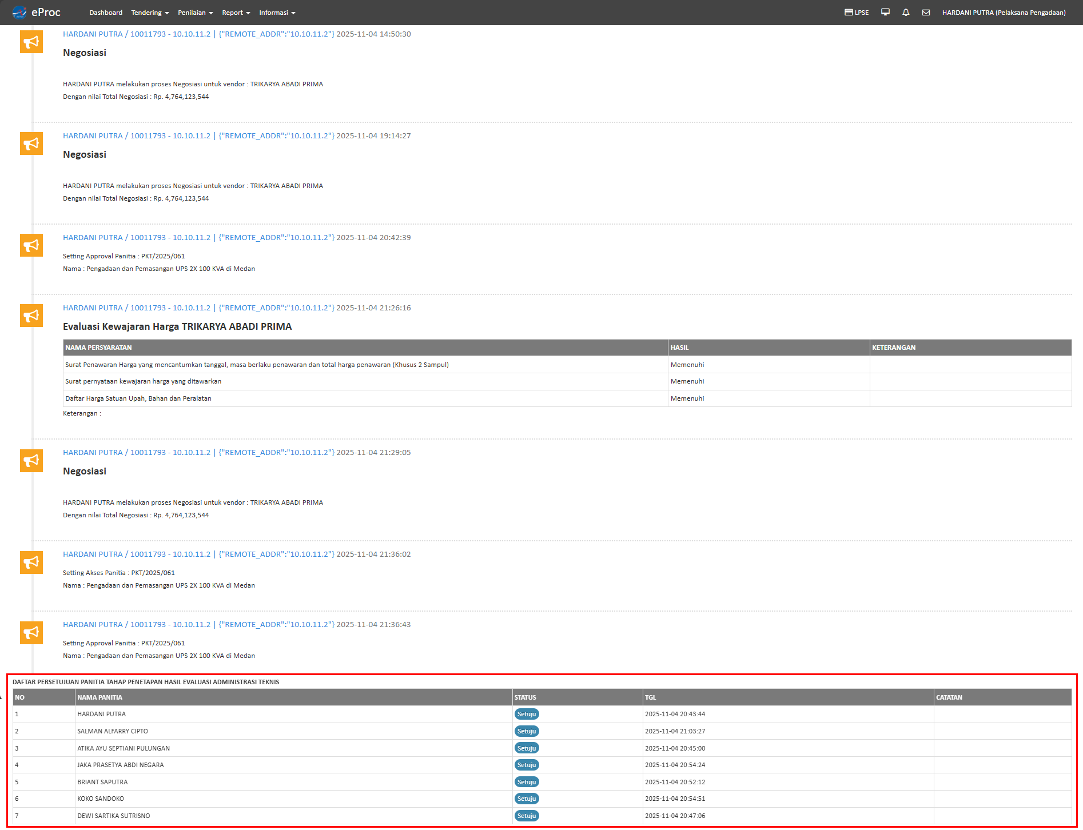1083x830 pixels.
Task: Click the NAMA PANITIA column header
Action: pos(100,697)
